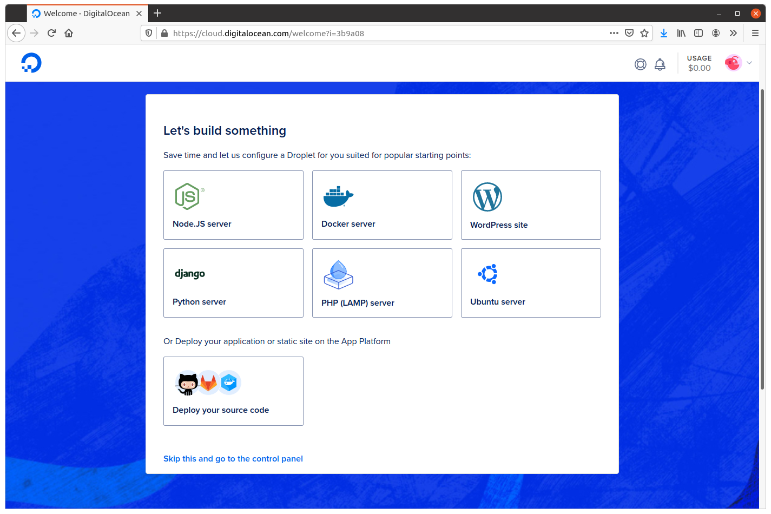Reload the page
The height and width of the screenshot is (514, 771).
tap(51, 33)
